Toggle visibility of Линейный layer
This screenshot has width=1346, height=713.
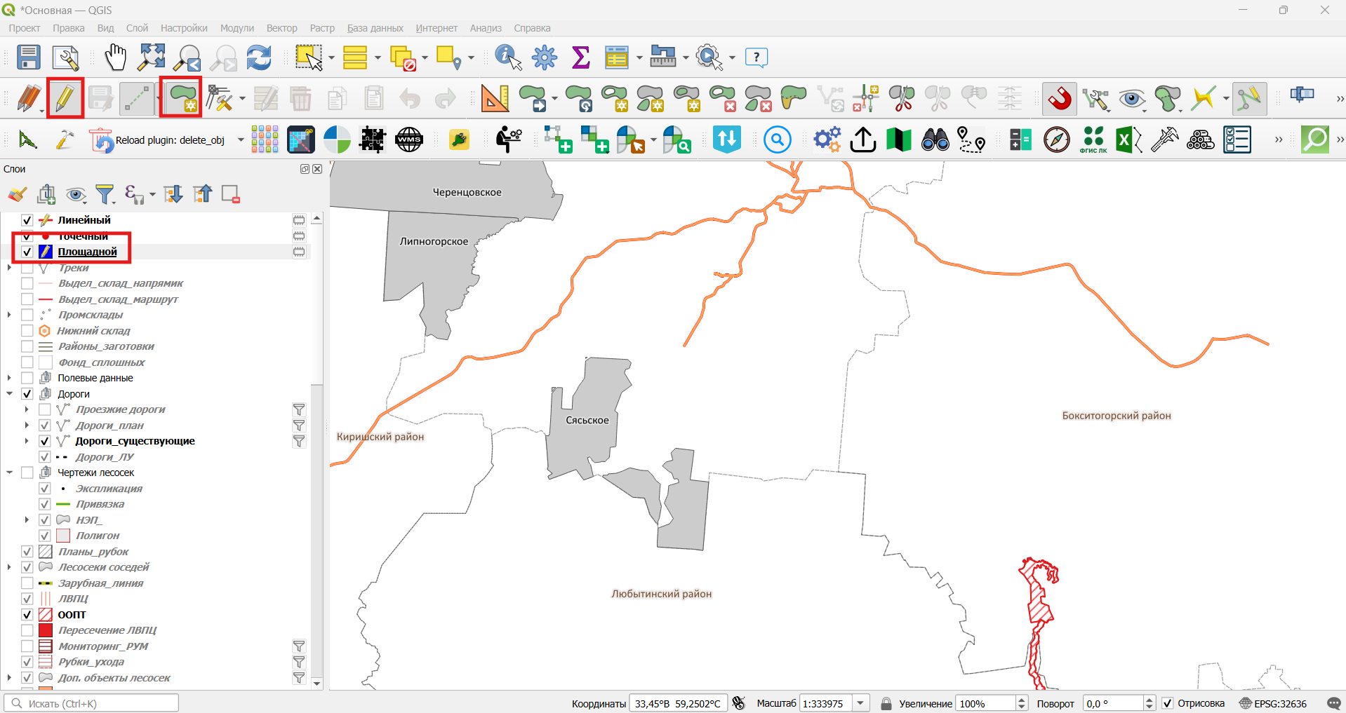click(x=27, y=220)
